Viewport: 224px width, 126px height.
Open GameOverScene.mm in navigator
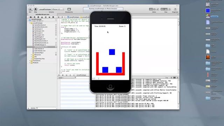point(41,27)
